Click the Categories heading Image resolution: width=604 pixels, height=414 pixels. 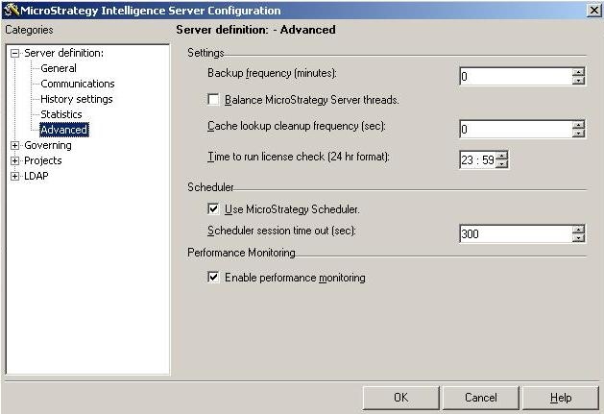click(x=29, y=30)
